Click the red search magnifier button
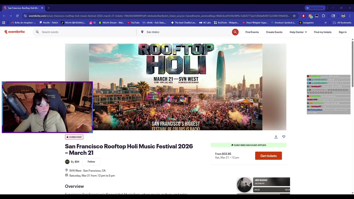The width and height of the screenshot is (354, 199). 235,32
